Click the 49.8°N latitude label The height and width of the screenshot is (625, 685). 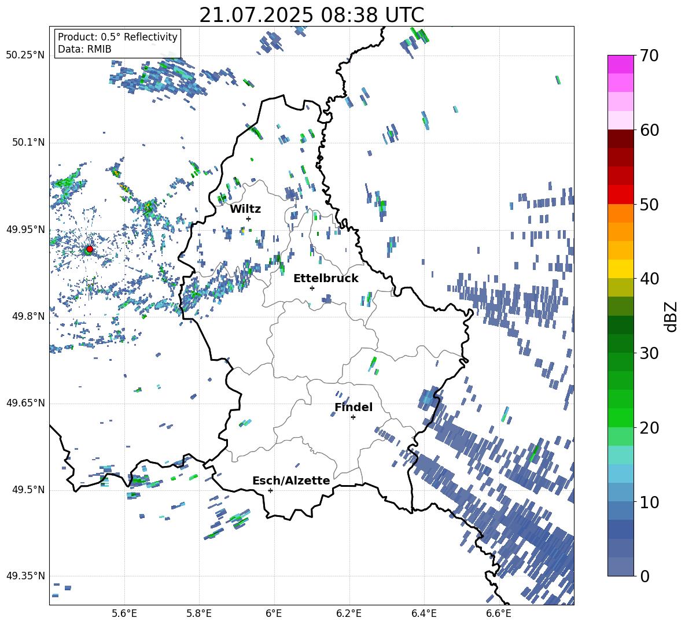(28, 316)
